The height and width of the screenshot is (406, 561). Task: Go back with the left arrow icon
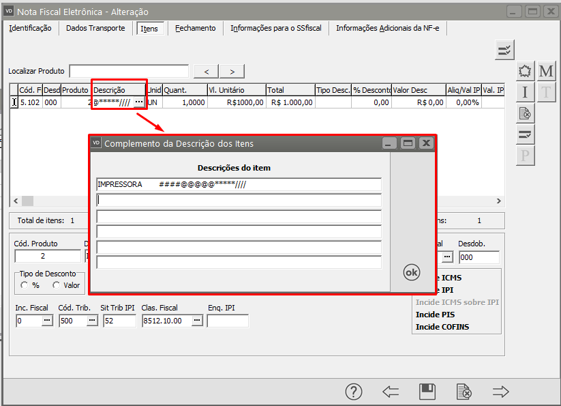click(391, 391)
